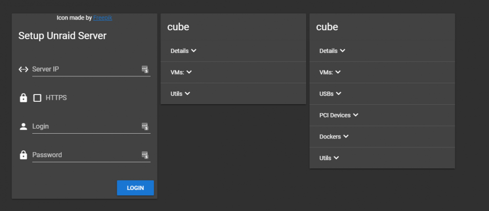Enable the HTTPS checkbox
Image resolution: width=489 pixels, height=211 pixels.
point(38,98)
